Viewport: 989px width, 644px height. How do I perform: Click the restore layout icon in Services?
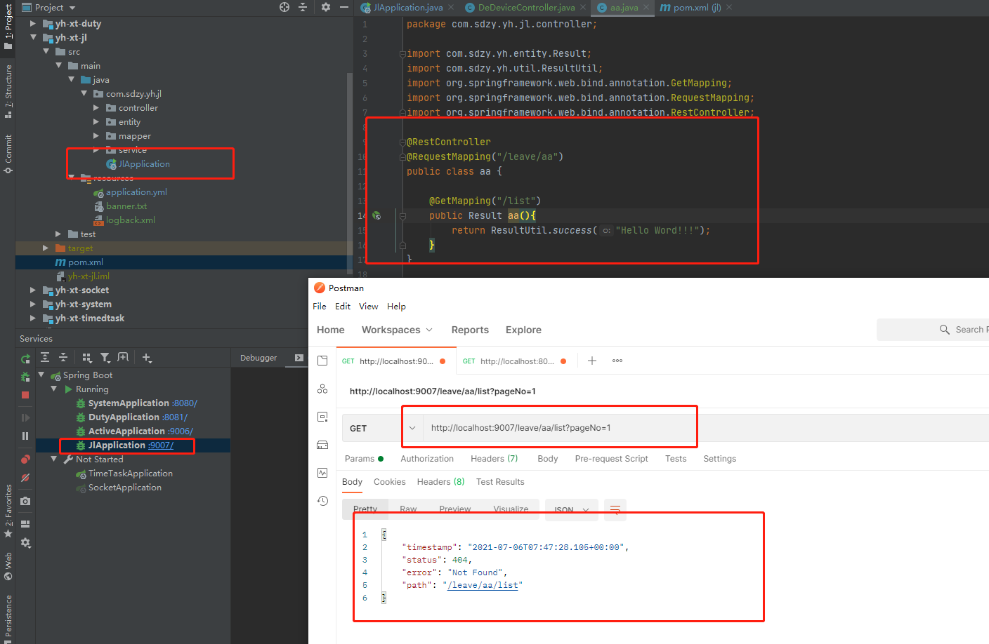point(25,523)
